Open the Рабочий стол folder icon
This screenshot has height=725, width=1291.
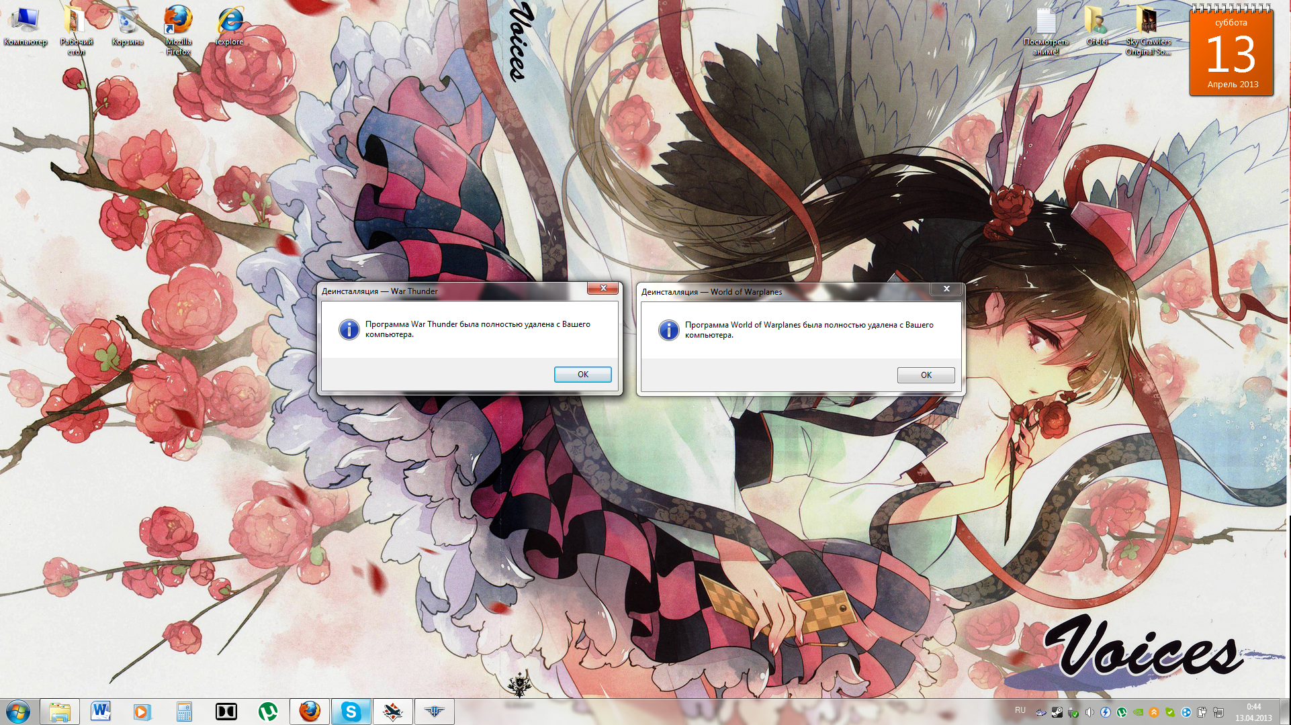click(76, 30)
